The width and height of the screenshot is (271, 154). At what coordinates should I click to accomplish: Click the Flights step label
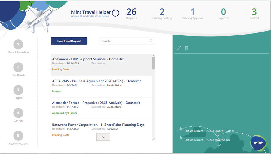point(19,98)
